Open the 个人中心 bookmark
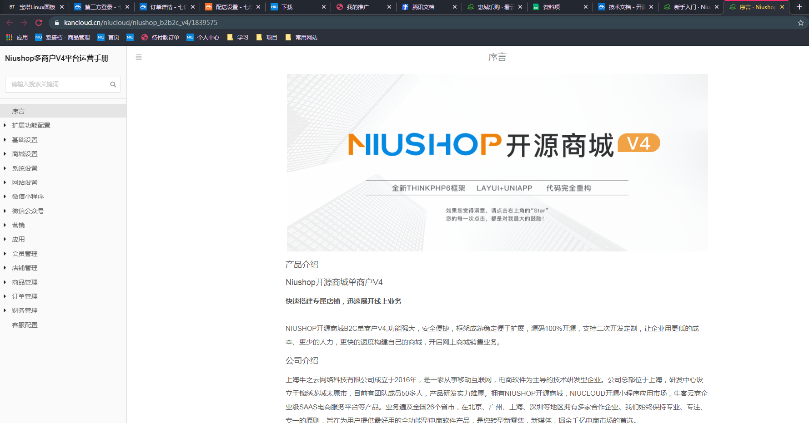This screenshot has width=809, height=423. coord(203,37)
